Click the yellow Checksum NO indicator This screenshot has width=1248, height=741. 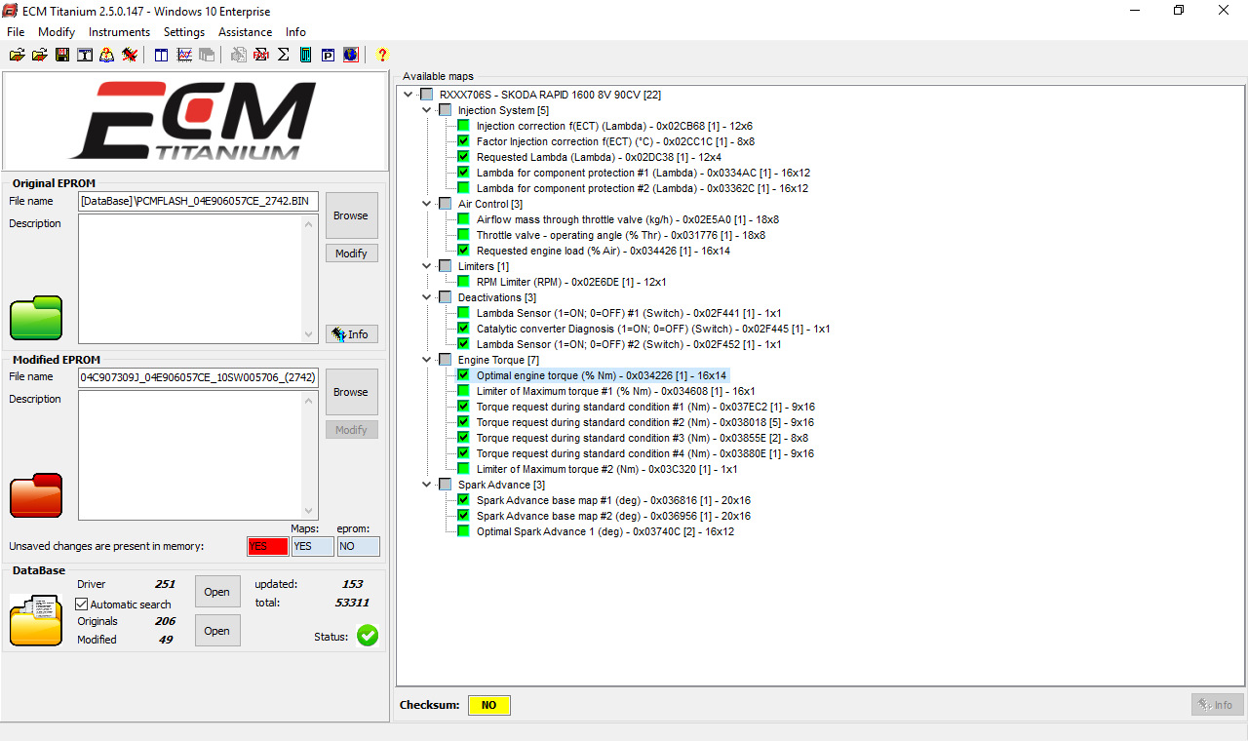488,705
